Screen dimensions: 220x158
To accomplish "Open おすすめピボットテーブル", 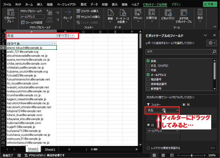I will [x=184, y=16].
